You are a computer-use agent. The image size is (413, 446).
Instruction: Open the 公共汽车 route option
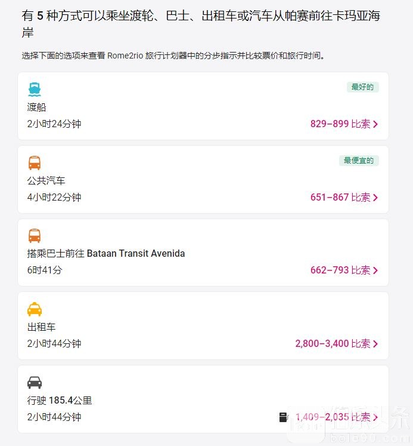pos(203,179)
